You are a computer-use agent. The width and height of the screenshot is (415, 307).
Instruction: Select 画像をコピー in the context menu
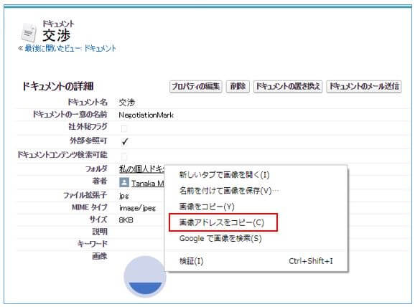[207, 207]
